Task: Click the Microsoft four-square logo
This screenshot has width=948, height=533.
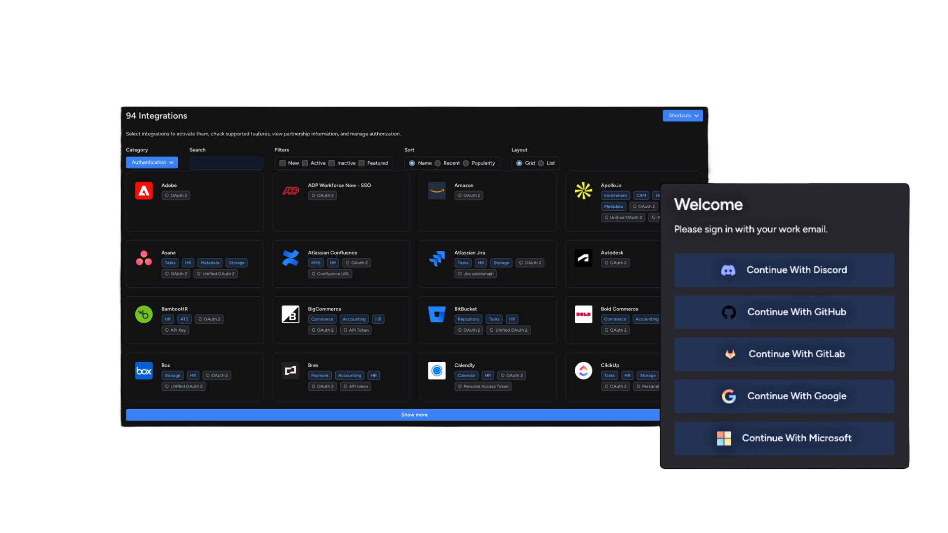Action: (724, 438)
